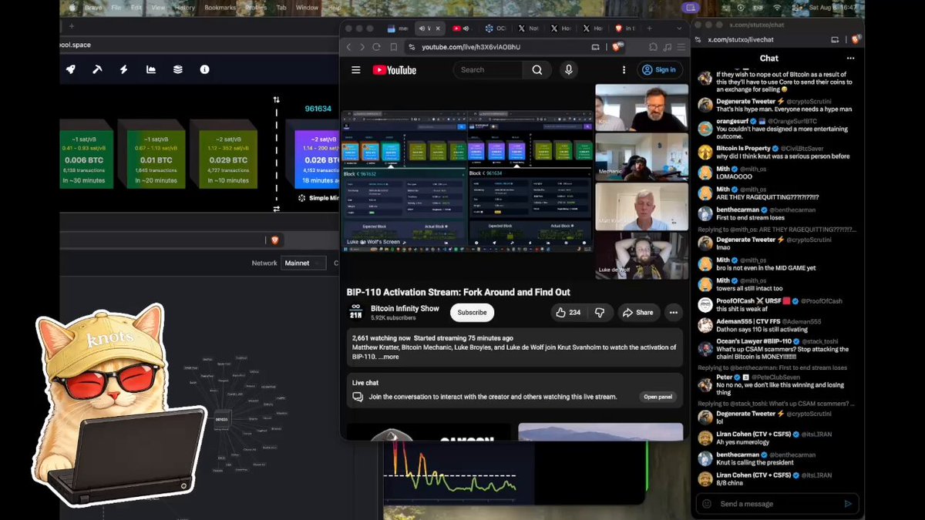Click the Sign in button on YouTube

click(659, 70)
